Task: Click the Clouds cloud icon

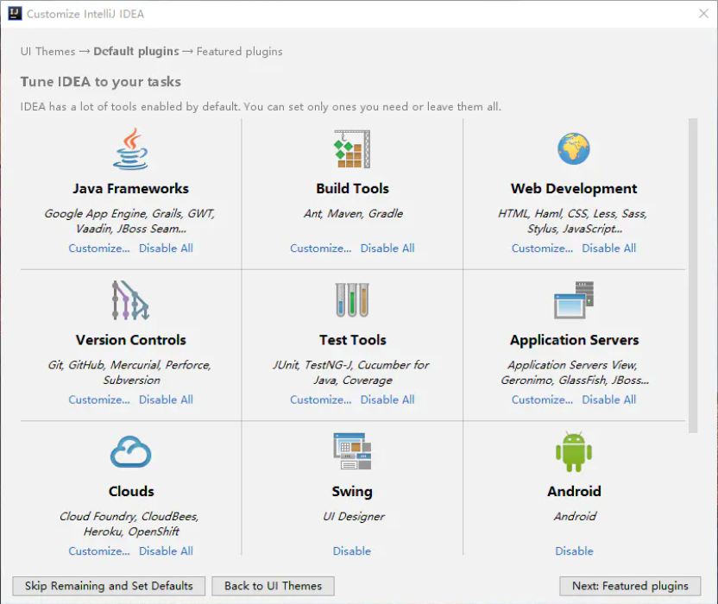Action: pyautogui.click(x=131, y=452)
